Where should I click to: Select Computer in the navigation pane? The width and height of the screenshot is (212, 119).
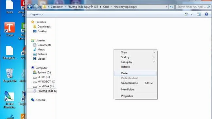pos(41,68)
